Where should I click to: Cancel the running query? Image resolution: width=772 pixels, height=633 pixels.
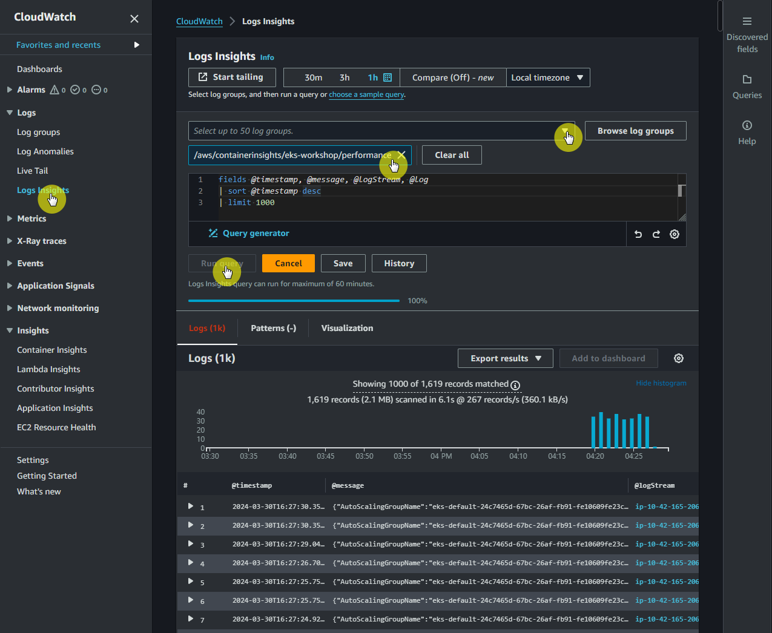[x=288, y=263]
